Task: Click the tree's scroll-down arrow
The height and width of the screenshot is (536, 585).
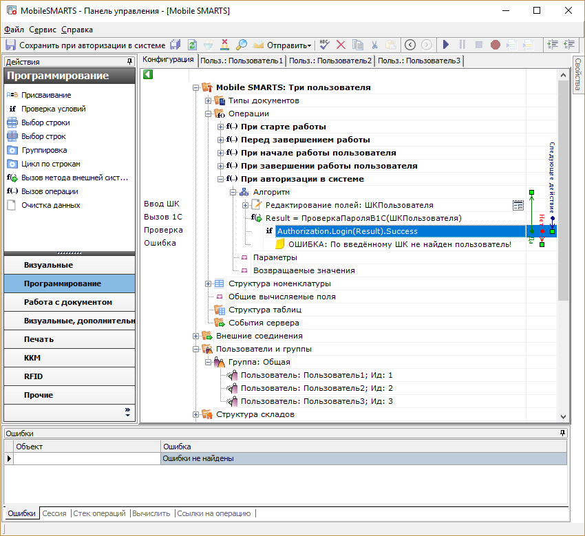Action: pyautogui.click(x=564, y=417)
